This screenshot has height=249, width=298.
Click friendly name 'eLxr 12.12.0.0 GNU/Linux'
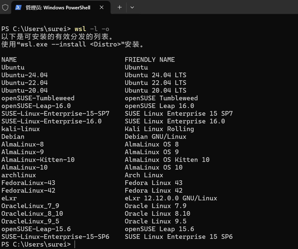[171, 198]
